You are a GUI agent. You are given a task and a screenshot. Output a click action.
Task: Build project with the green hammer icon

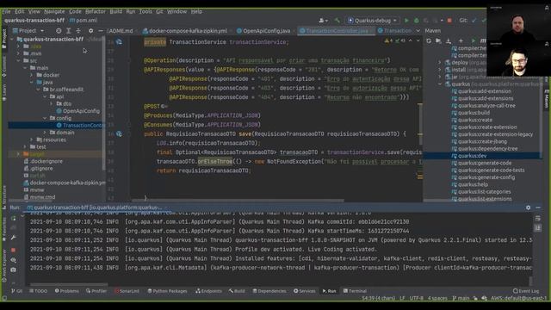337,21
